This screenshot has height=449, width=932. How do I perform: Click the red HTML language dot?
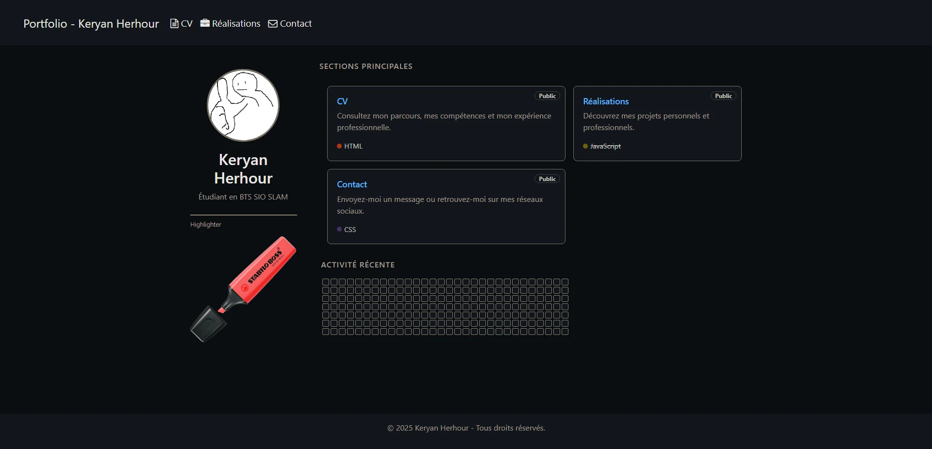click(x=339, y=146)
